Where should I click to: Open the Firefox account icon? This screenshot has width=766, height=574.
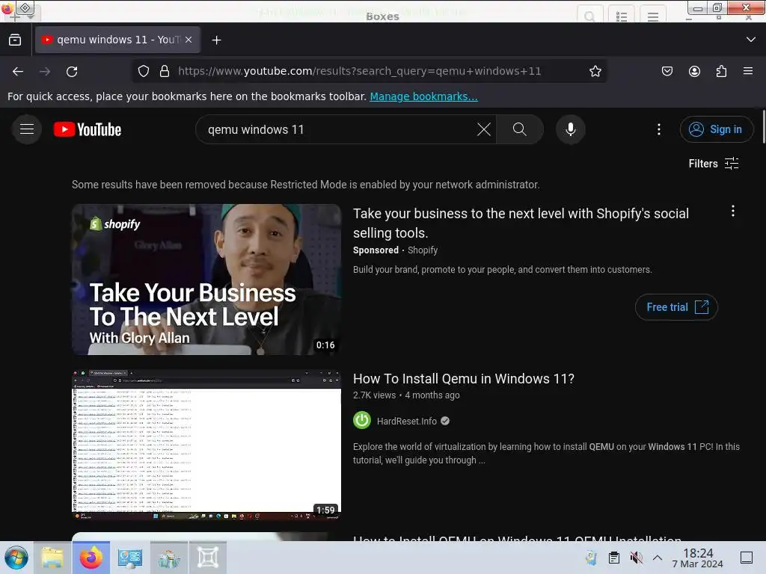coord(694,71)
